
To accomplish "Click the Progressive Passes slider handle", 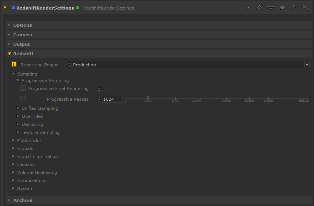I will pos(148,98).
